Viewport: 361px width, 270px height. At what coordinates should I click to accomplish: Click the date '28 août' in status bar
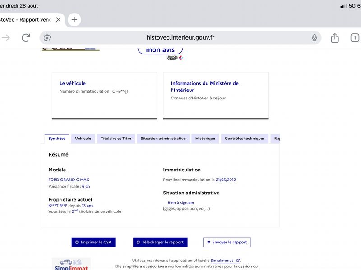(x=29, y=6)
